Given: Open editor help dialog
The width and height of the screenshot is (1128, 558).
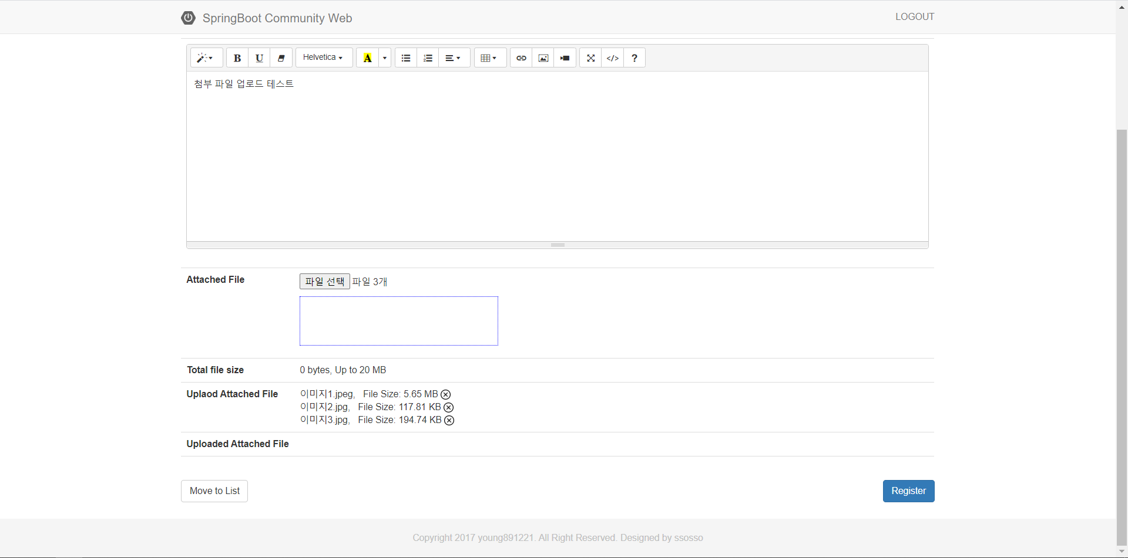Looking at the screenshot, I should (x=634, y=58).
